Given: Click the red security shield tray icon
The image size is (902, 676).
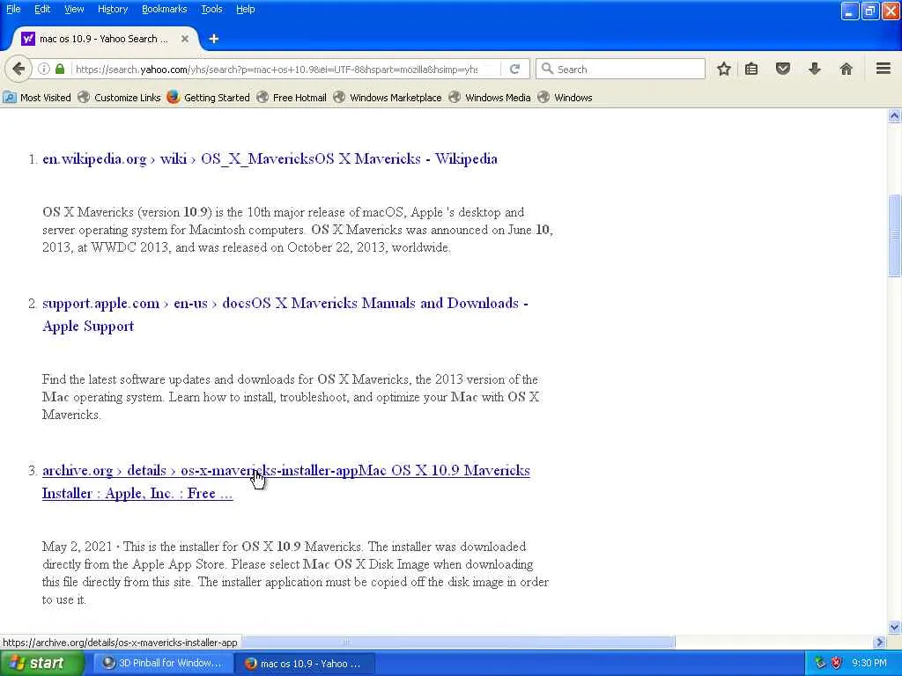Looking at the screenshot, I should (837, 663).
